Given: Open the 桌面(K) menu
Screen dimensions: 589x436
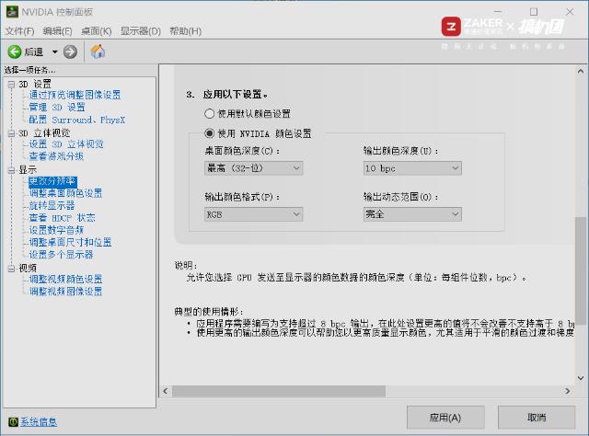Looking at the screenshot, I should coord(96,31).
